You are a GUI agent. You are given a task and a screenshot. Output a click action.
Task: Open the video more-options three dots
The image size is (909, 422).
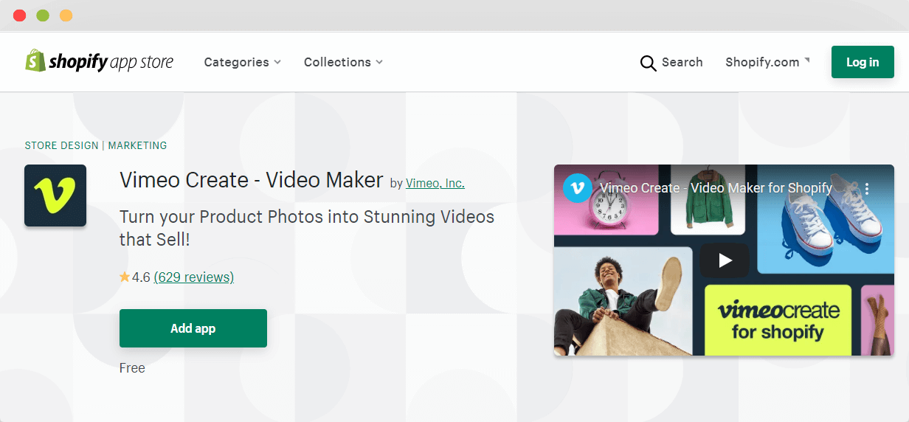(868, 189)
